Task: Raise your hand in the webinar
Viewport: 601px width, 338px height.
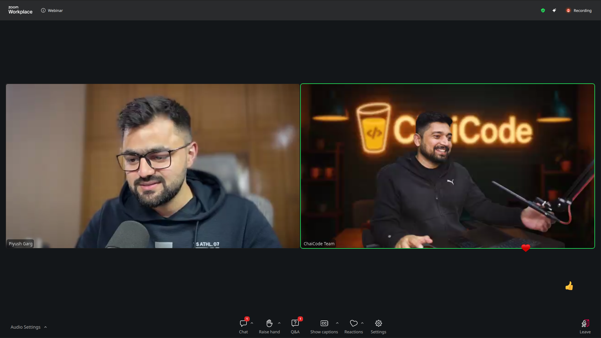Action: pos(269,326)
